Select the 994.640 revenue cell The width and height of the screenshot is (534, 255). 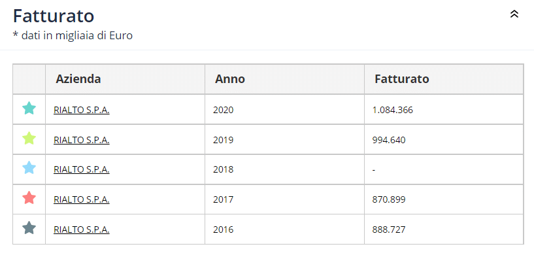coord(444,139)
